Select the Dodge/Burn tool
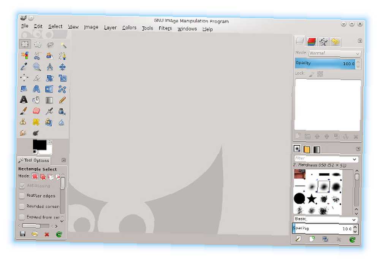This screenshot has width=380, height=262. 36,133
